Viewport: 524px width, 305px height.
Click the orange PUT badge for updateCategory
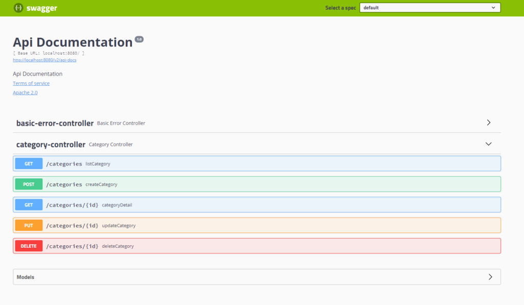pyautogui.click(x=29, y=225)
